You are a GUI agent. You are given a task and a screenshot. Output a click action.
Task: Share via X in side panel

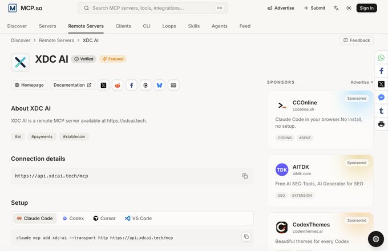point(381,84)
